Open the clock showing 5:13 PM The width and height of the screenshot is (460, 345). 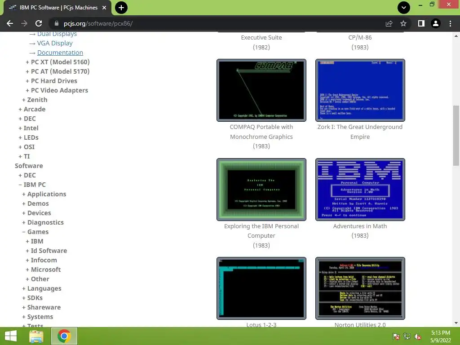[440, 336]
